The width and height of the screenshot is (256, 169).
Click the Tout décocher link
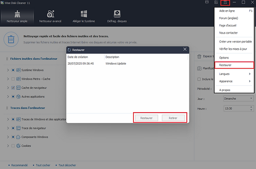[67, 165]
